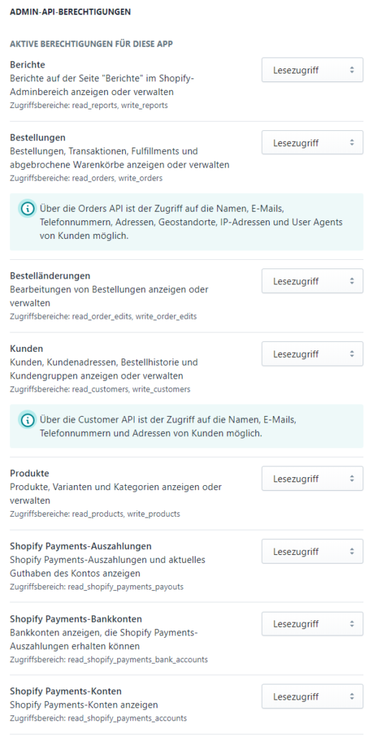Open the Berichte access level dropdown
The width and height of the screenshot is (377, 737).
point(312,70)
